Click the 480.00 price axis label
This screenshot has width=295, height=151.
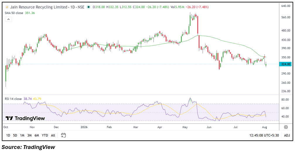[x=286, y=31]
